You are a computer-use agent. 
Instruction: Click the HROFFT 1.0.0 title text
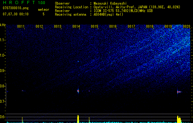[x=24, y=2]
